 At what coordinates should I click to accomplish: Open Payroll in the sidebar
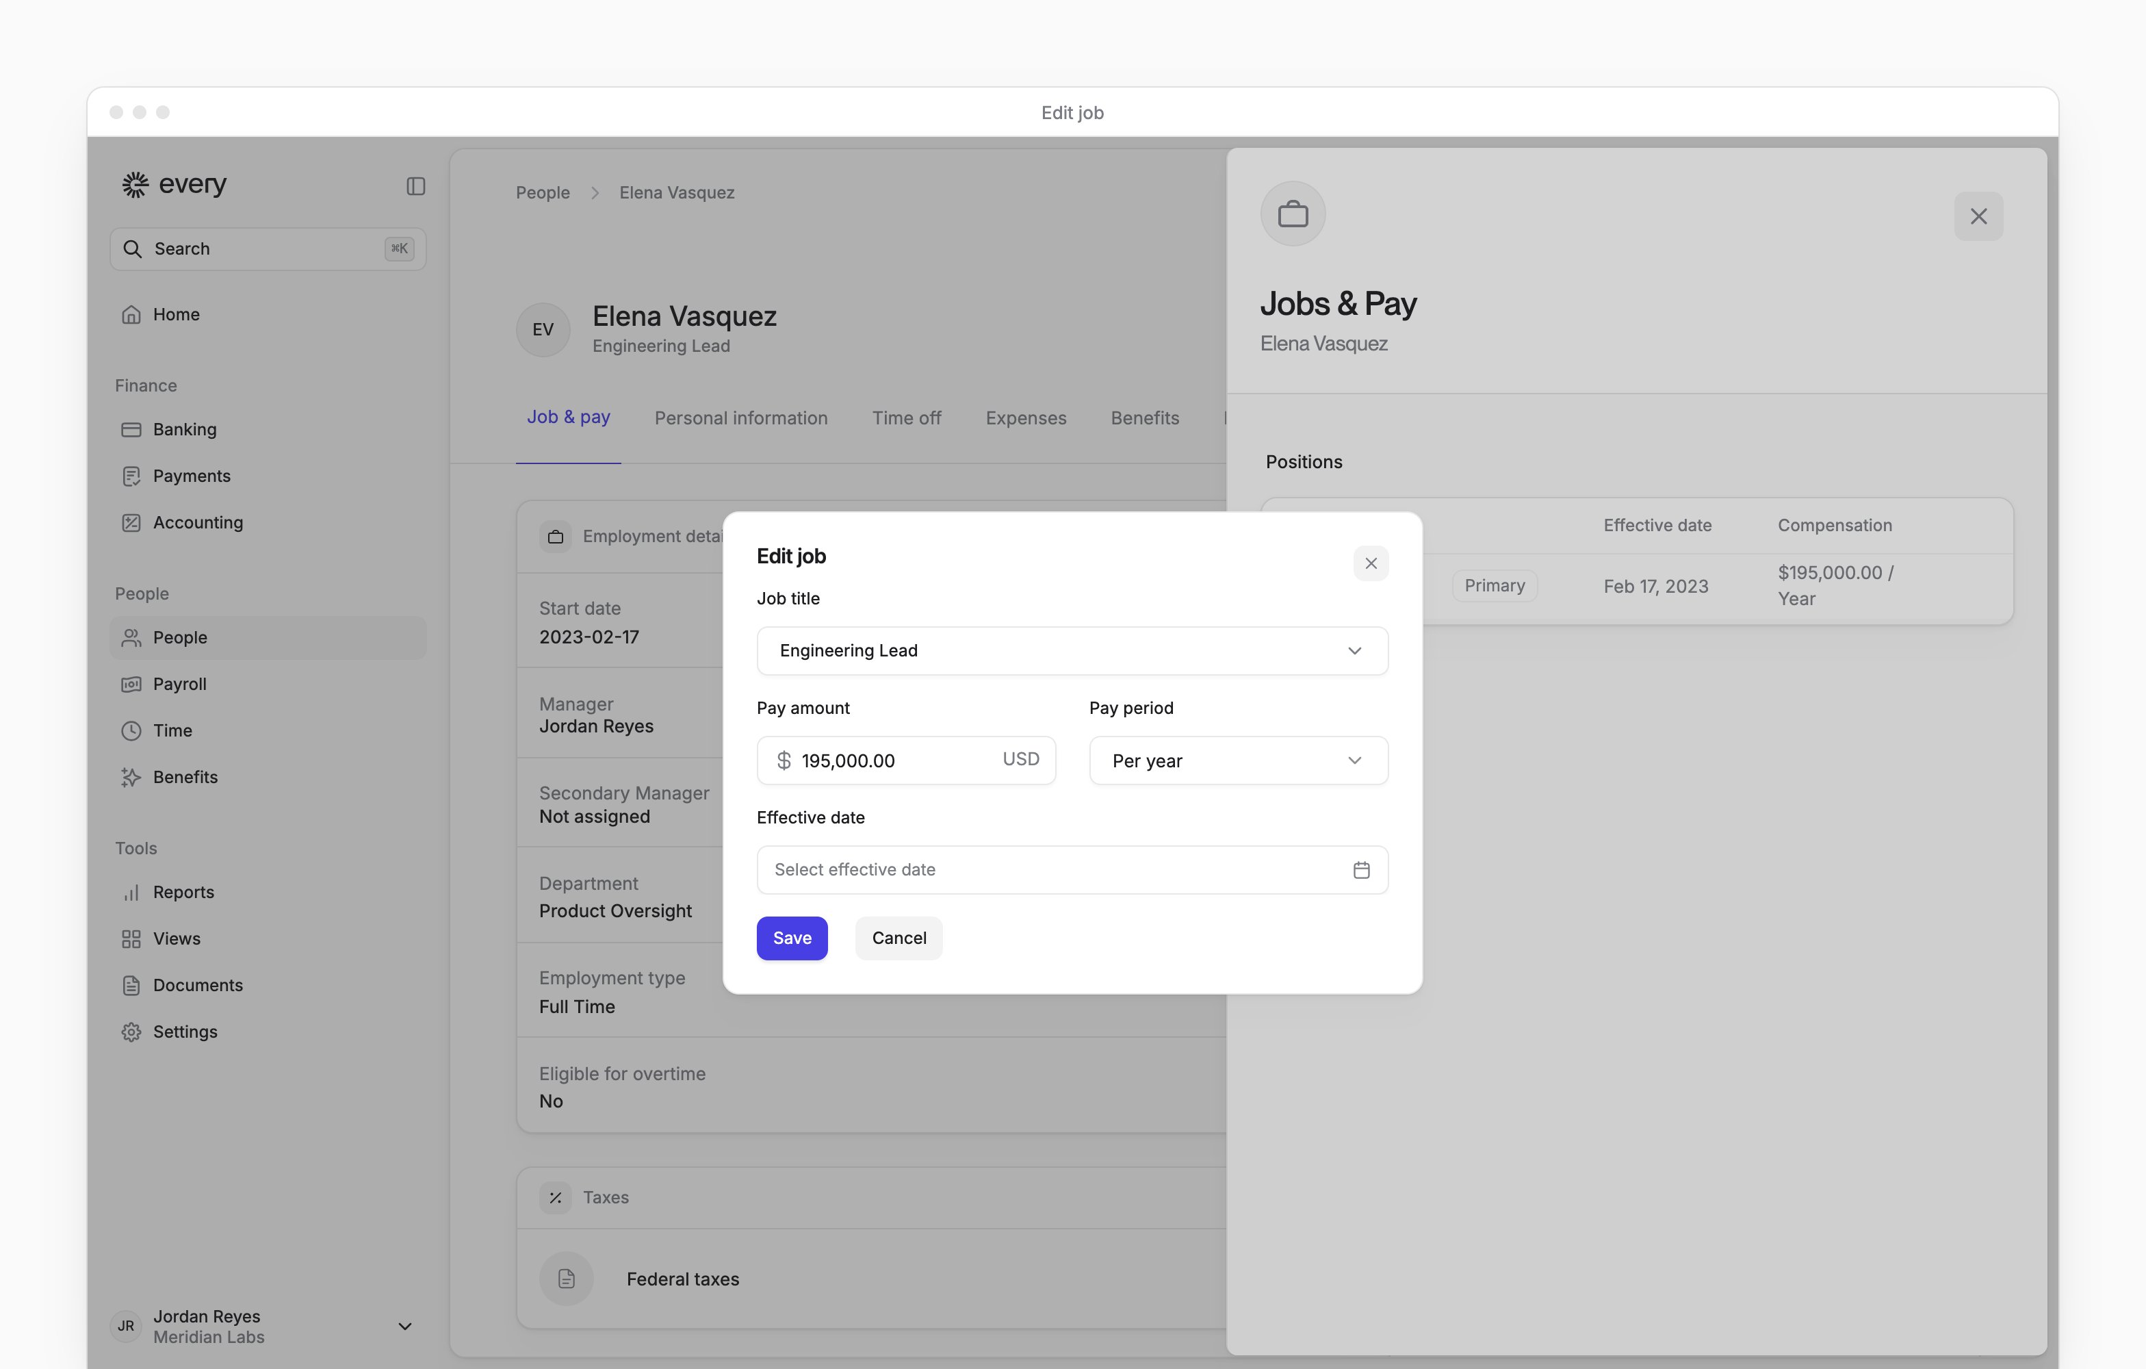268,684
